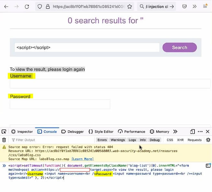Toggle the XHR filter
This screenshot has width=212, height=192.
180,140
